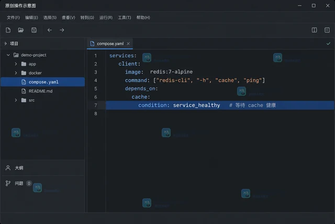Image resolution: width=335 pixels, height=224 pixels.
Task: Select the demo-project root label
Action: pos(33,55)
